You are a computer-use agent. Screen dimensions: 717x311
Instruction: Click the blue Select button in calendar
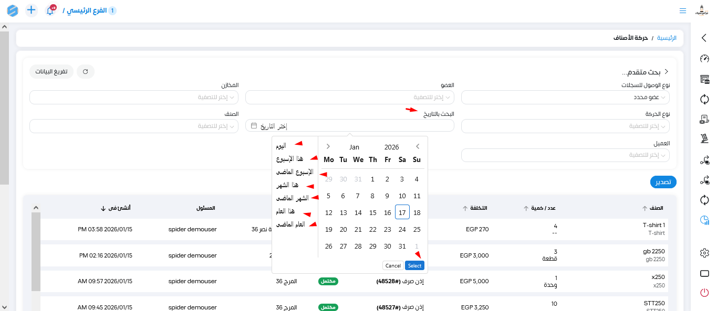tap(414, 266)
